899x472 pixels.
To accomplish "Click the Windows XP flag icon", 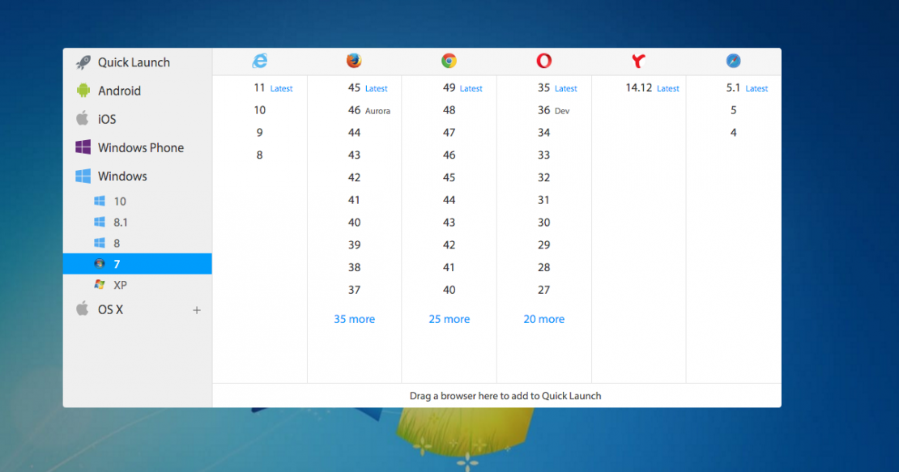I will 100,285.
